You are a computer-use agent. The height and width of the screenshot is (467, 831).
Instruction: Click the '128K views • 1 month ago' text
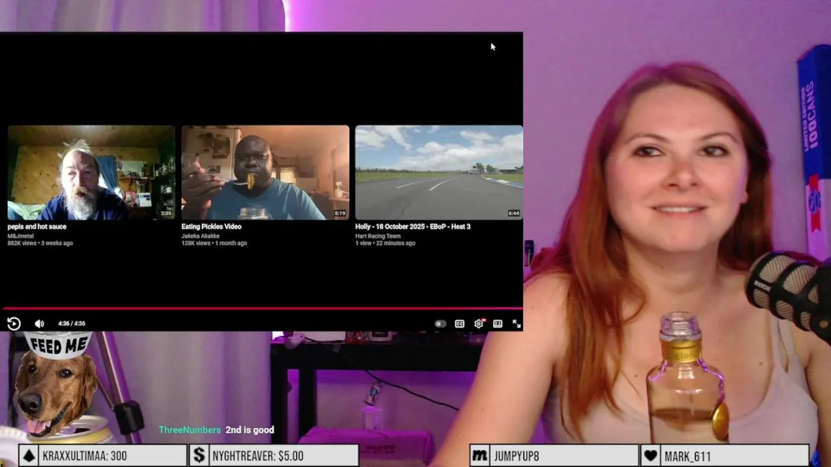(x=214, y=243)
